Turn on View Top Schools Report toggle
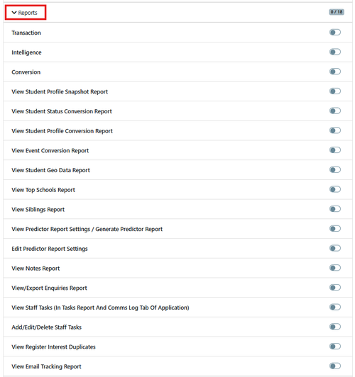The image size is (355, 377). [335, 189]
